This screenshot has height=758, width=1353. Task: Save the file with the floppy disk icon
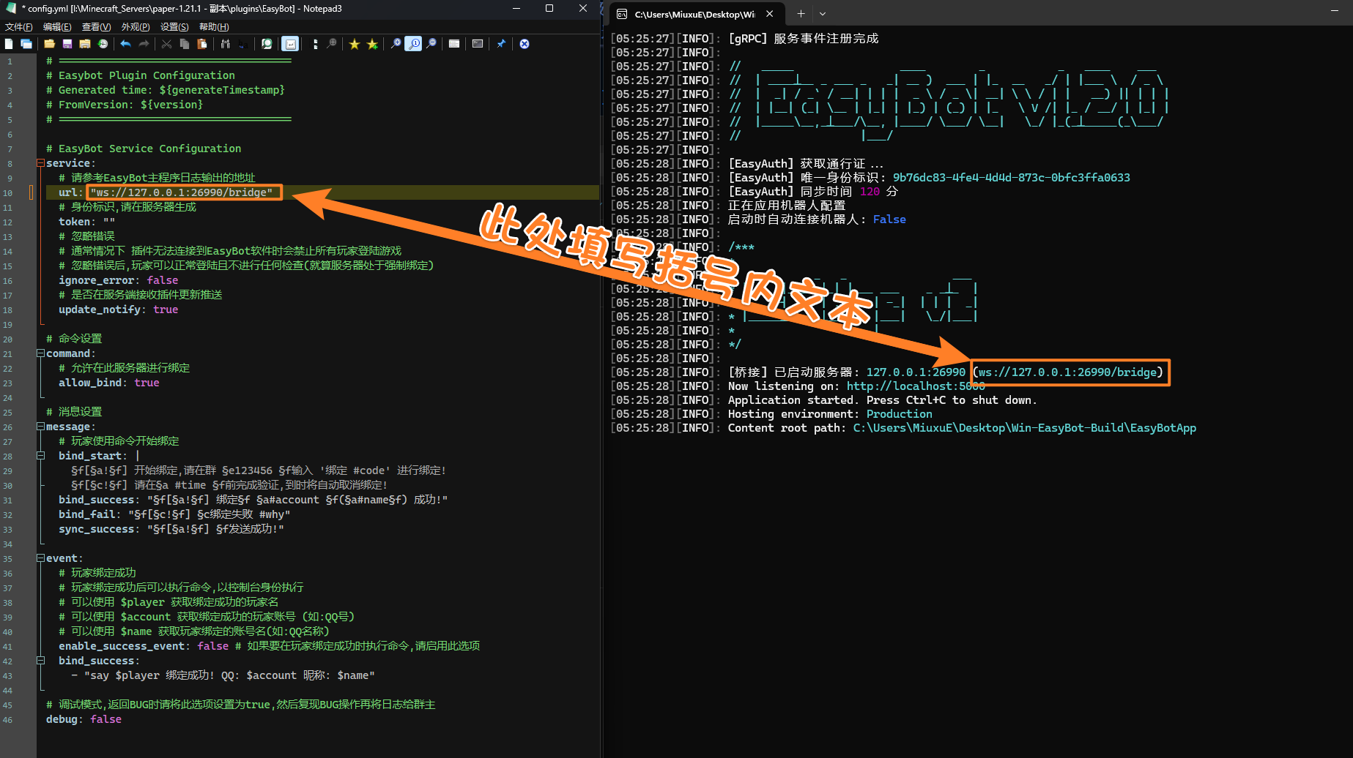67,44
